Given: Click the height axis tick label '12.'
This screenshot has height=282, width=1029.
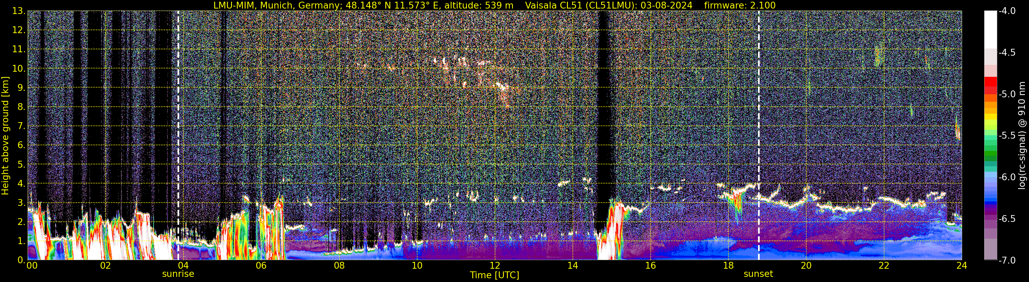Looking at the screenshot, I should pos(19,30).
